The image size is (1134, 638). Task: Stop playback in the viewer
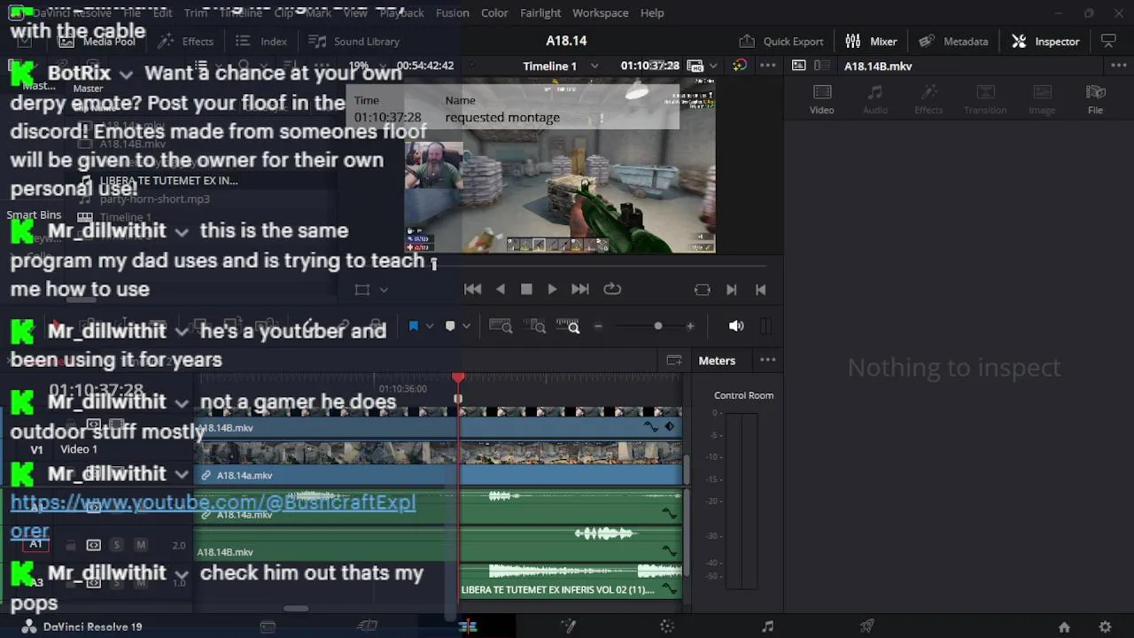pos(526,289)
